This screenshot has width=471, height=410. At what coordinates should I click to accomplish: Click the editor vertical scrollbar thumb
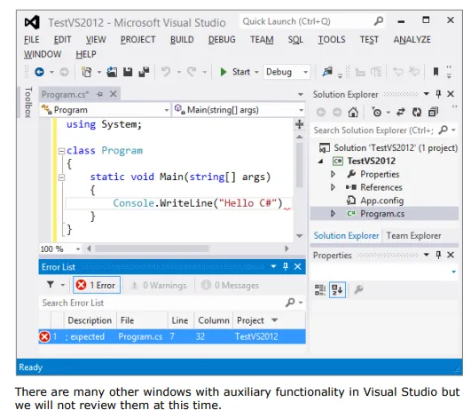[x=299, y=165]
